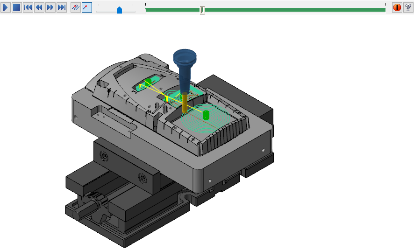Click the yellow cutting tool shank
The height and width of the screenshot is (250, 414).
(185, 102)
